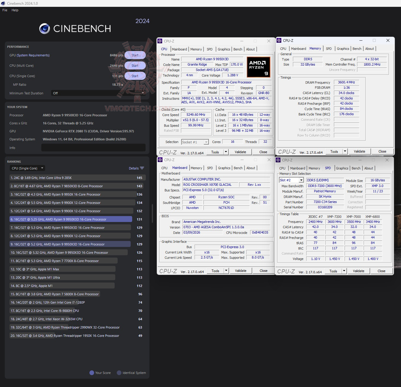This screenshot has height=387, width=401.
Task: Click the Close button in the CPU-Z Memory window
Action: pyautogui.click(x=382, y=151)
